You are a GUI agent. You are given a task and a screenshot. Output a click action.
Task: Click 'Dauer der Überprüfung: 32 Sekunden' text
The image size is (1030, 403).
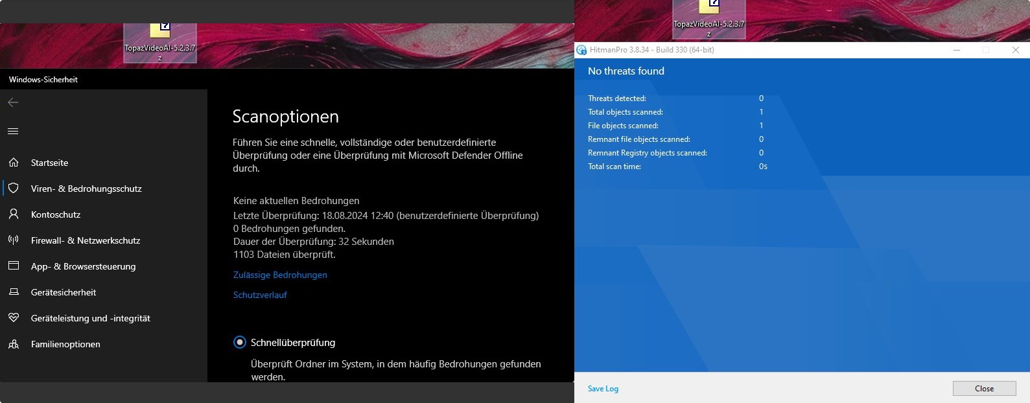pos(314,242)
